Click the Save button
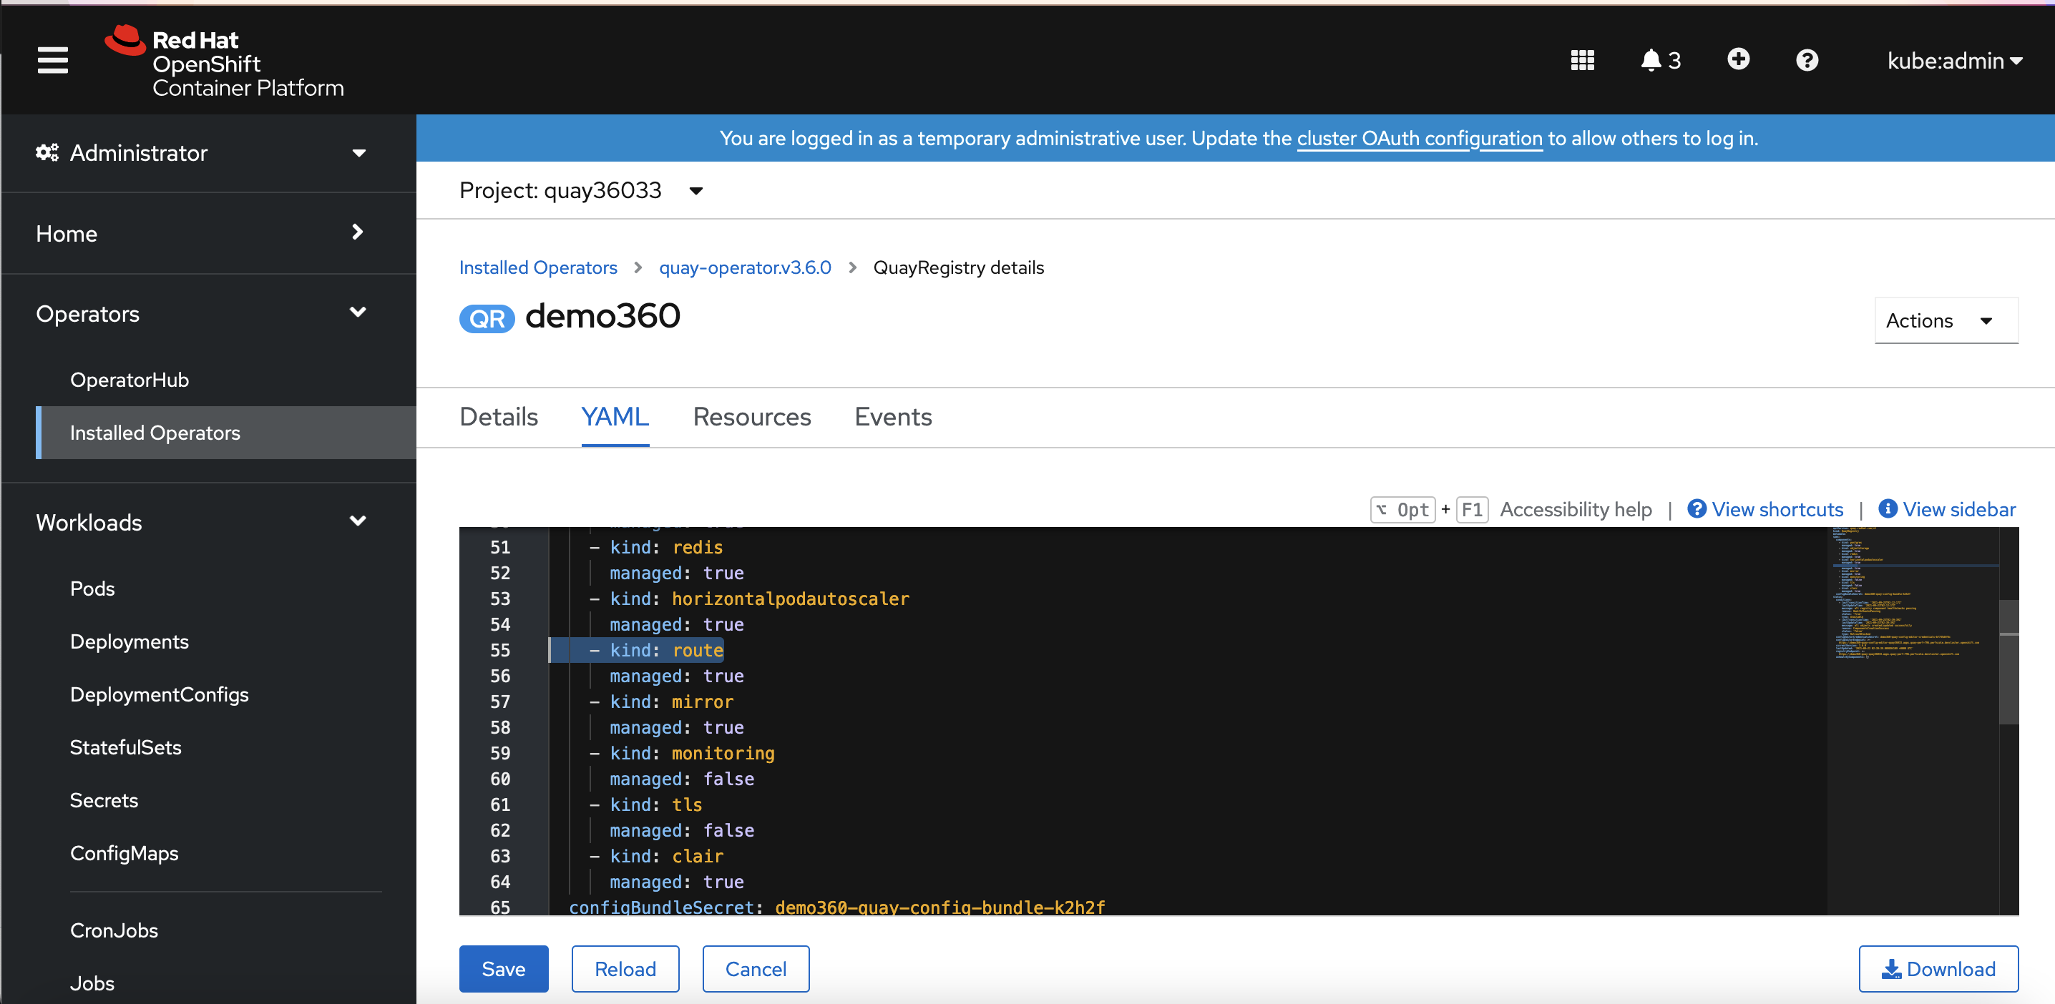The image size is (2055, 1004). [x=504, y=969]
